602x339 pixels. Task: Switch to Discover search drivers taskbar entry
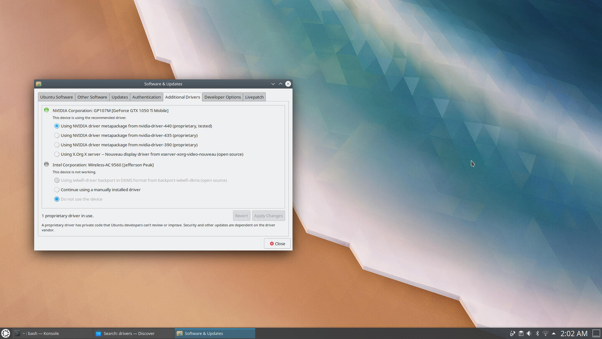[x=134, y=334]
